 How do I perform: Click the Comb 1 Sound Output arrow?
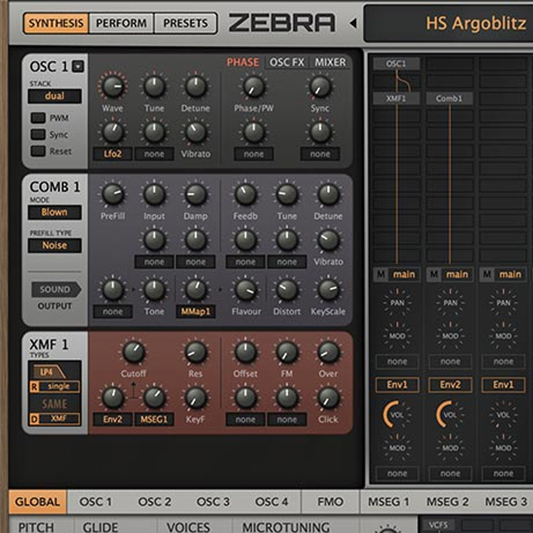click(x=55, y=290)
